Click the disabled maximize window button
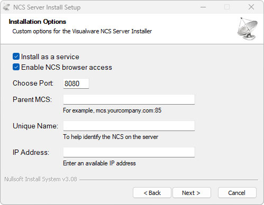This screenshot has width=264, height=205. (x=227, y=7)
